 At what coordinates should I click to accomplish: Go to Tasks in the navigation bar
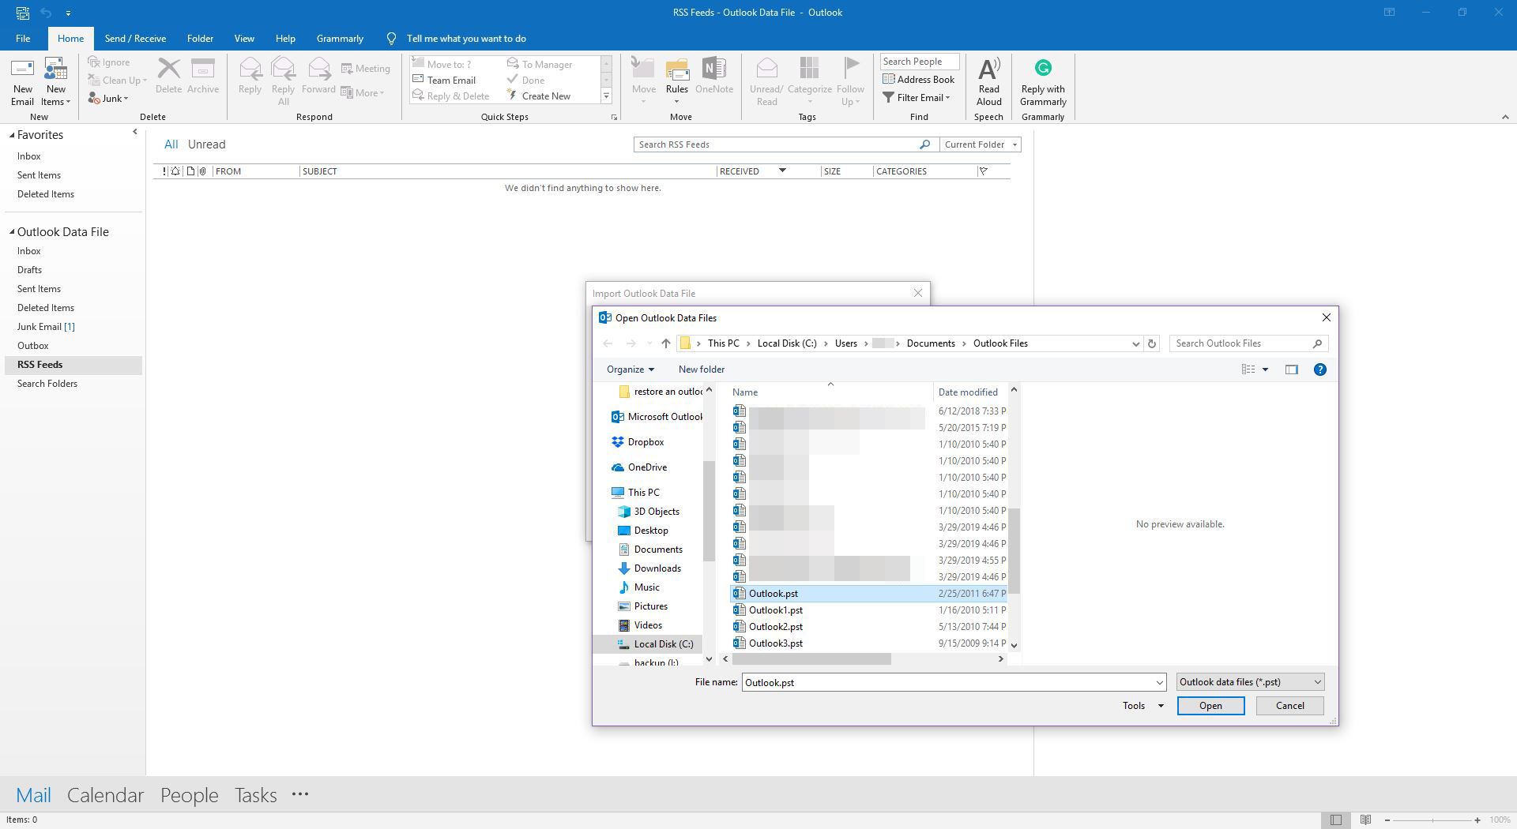tap(255, 795)
